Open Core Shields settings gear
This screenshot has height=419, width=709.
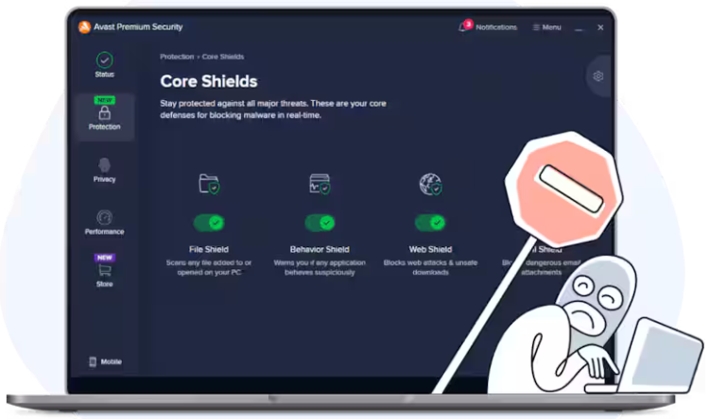point(598,75)
